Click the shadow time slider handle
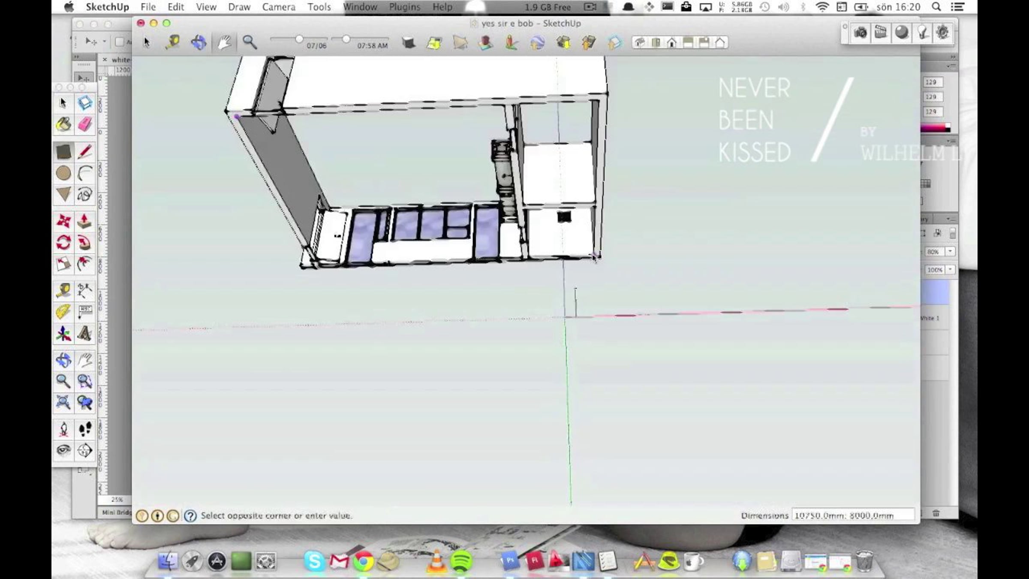 pyautogui.click(x=346, y=39)
